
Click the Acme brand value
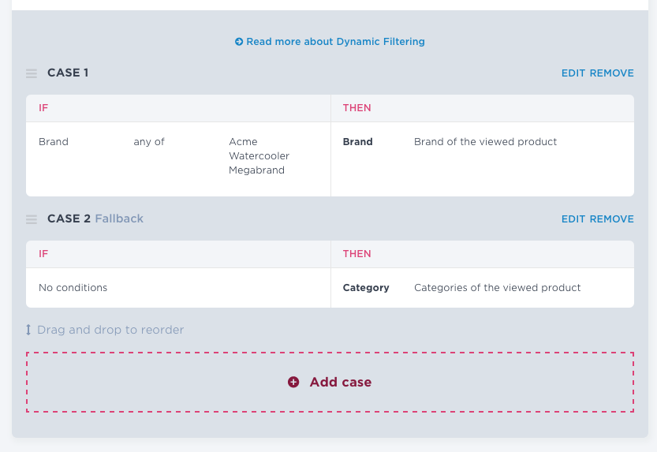coord(243,141)
